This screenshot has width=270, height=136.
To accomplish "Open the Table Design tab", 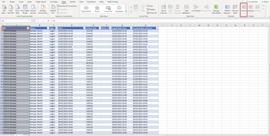I will coord(113,2).
